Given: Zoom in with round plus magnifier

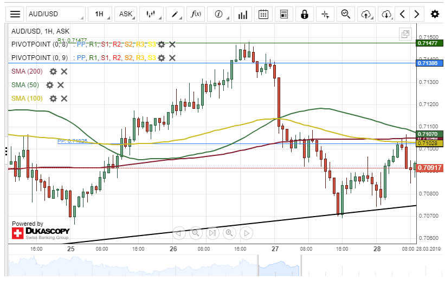Looking at the screenshot, I should (x=229, y=233).
